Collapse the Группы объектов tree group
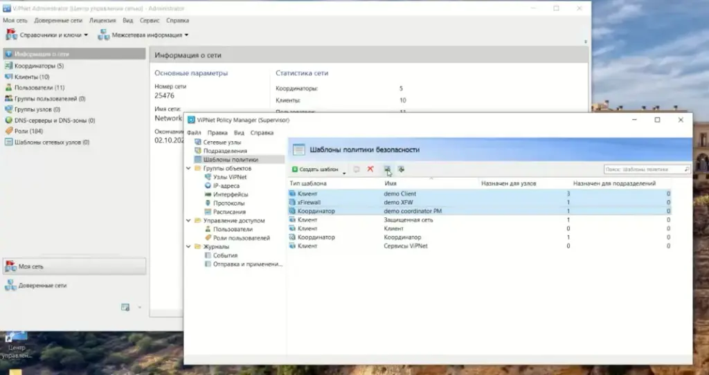The width and height of the screenshot is (709, 375). pyautogui.click(x=189, y=168)
